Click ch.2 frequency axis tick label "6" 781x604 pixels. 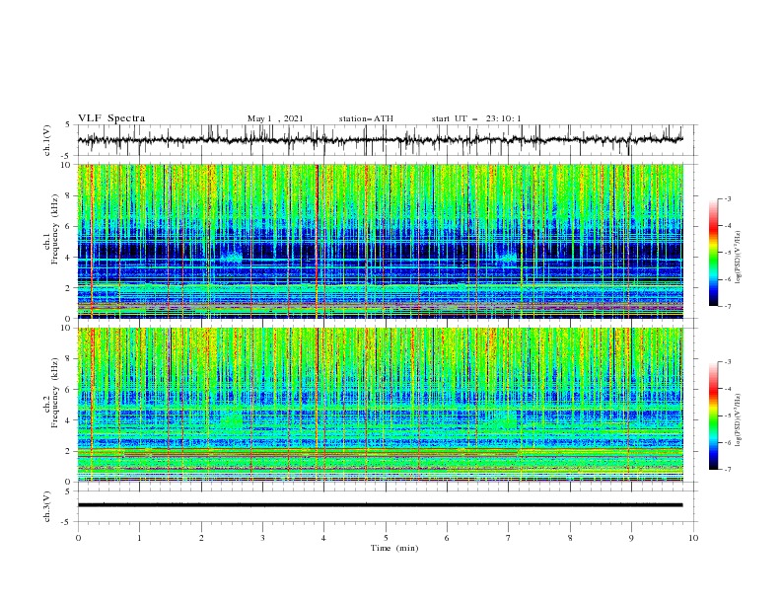[70, 390]
